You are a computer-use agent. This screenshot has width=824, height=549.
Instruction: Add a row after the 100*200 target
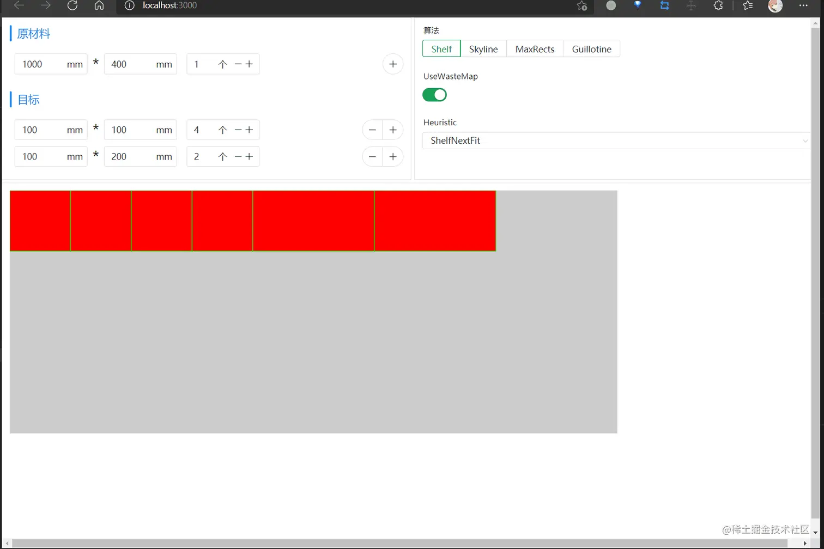point(393,156)
